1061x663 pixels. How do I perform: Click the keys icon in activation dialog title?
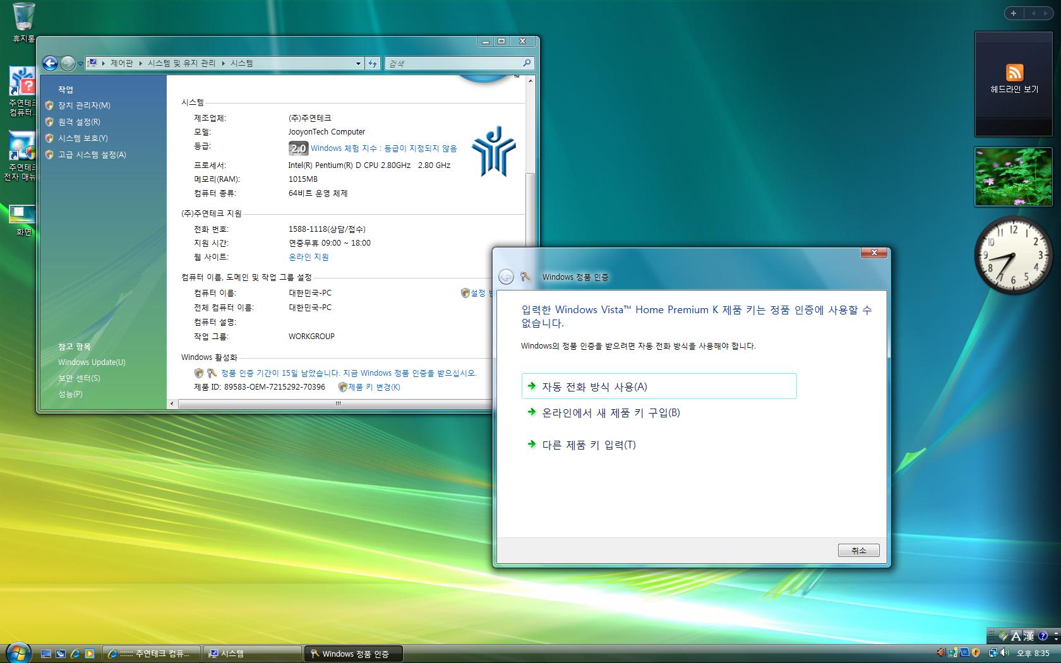[525, 277]
